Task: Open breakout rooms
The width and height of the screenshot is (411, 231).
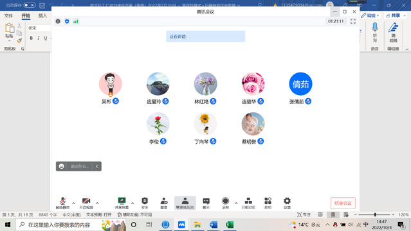Action: tap(248, 203)
